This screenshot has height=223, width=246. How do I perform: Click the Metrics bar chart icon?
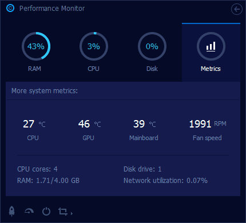211,46
